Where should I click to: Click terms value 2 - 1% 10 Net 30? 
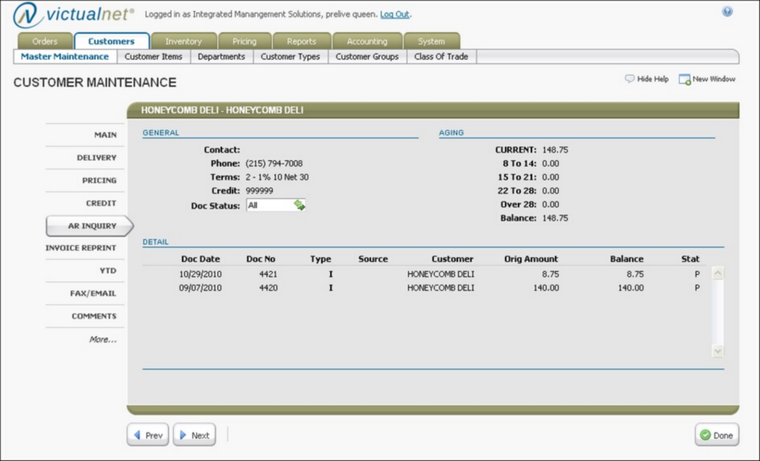click(277, 177)
